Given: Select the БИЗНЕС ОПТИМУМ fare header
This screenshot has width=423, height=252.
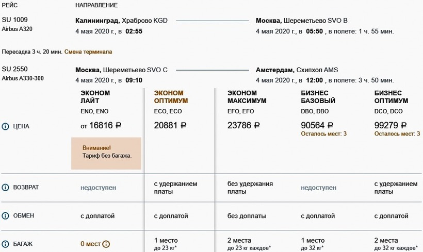Looking at the screenshot, I should click(391, 97).
